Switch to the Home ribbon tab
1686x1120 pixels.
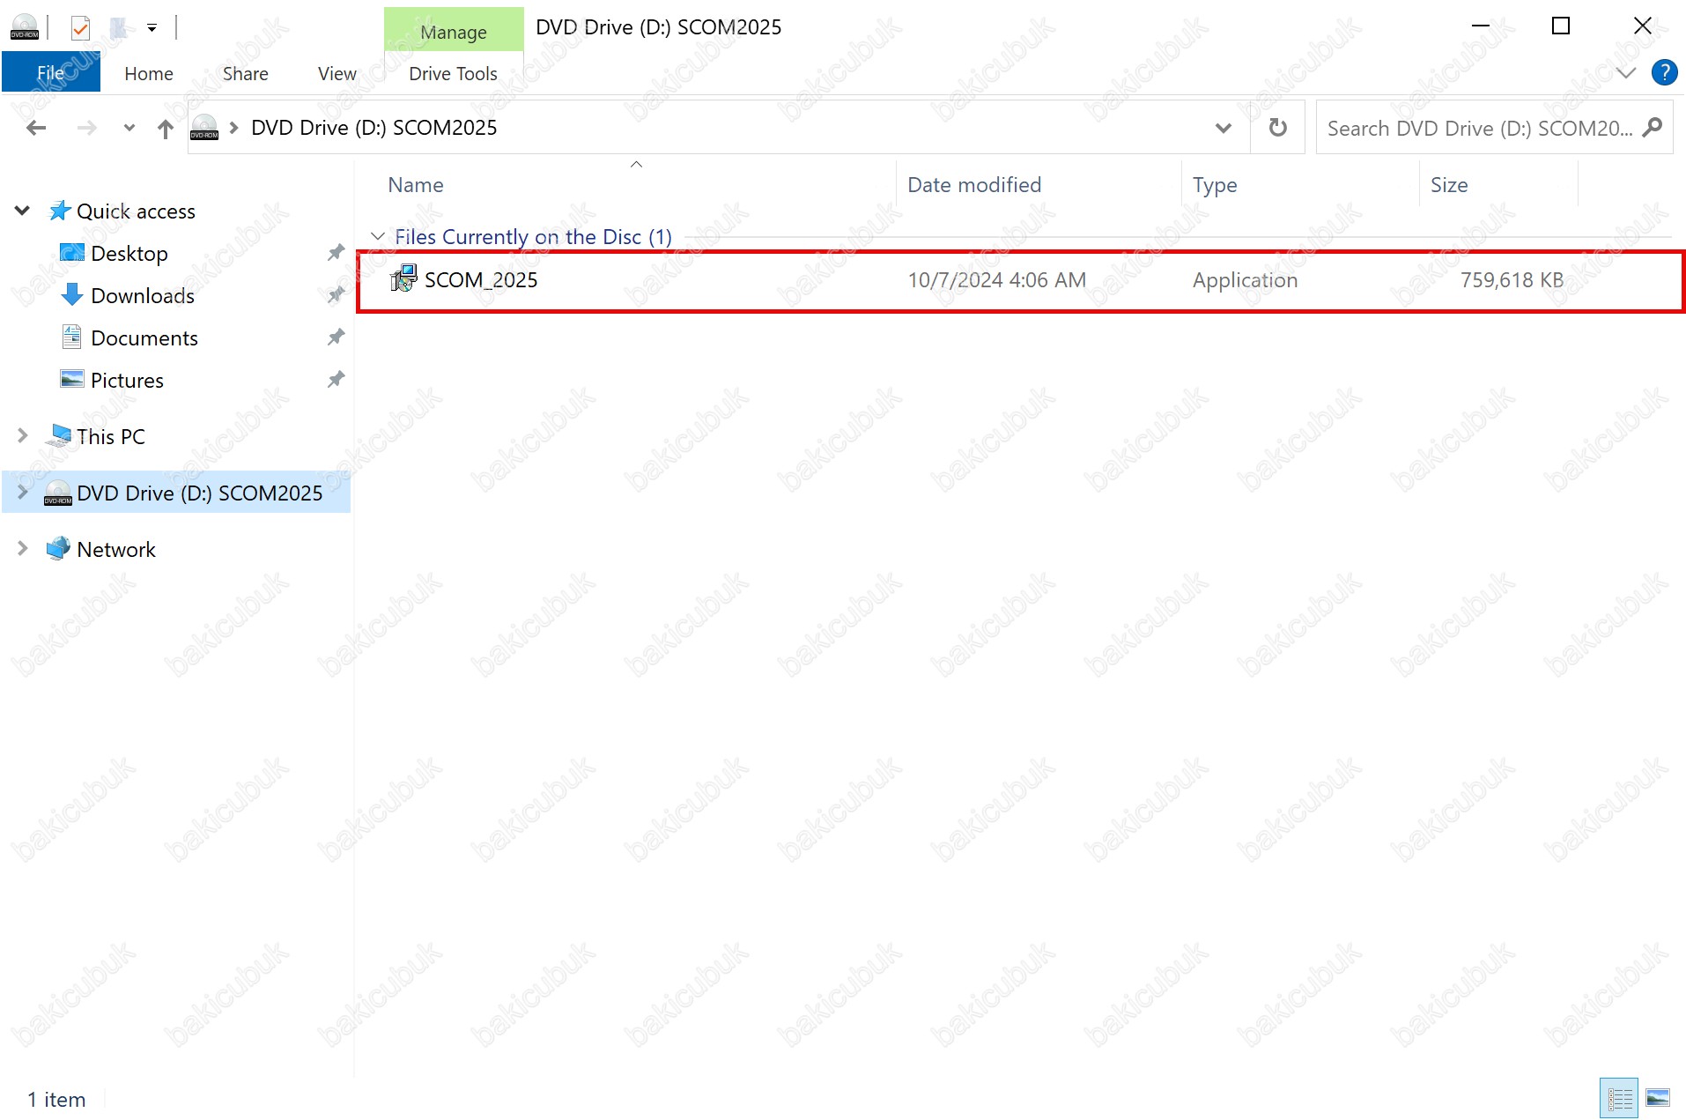coord(148,74)
